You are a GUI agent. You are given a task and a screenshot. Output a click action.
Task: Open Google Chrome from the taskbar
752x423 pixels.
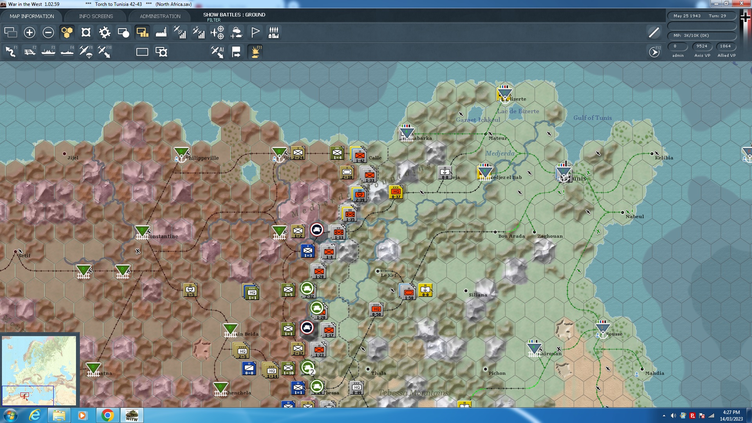(x=107, y=415)
